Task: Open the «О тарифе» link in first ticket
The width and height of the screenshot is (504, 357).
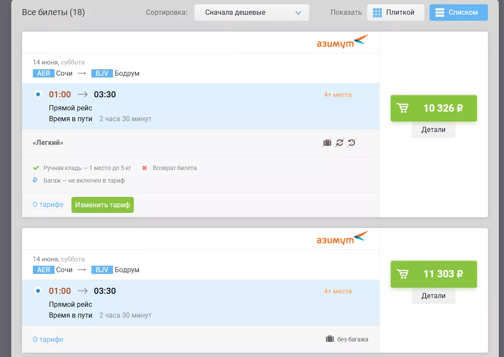Action: click(48, 205)
